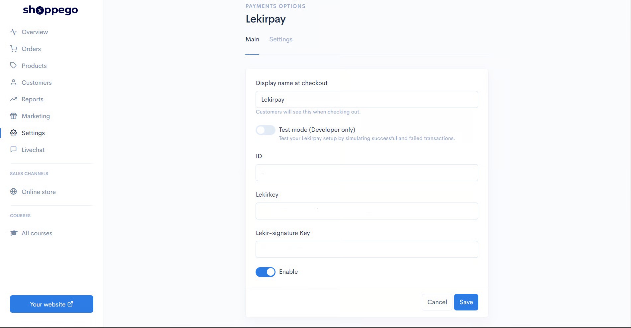This screenshot has width=631, height=328.
Task: Click the Livechat message bubble icon
Action: [x=13, y=150]
